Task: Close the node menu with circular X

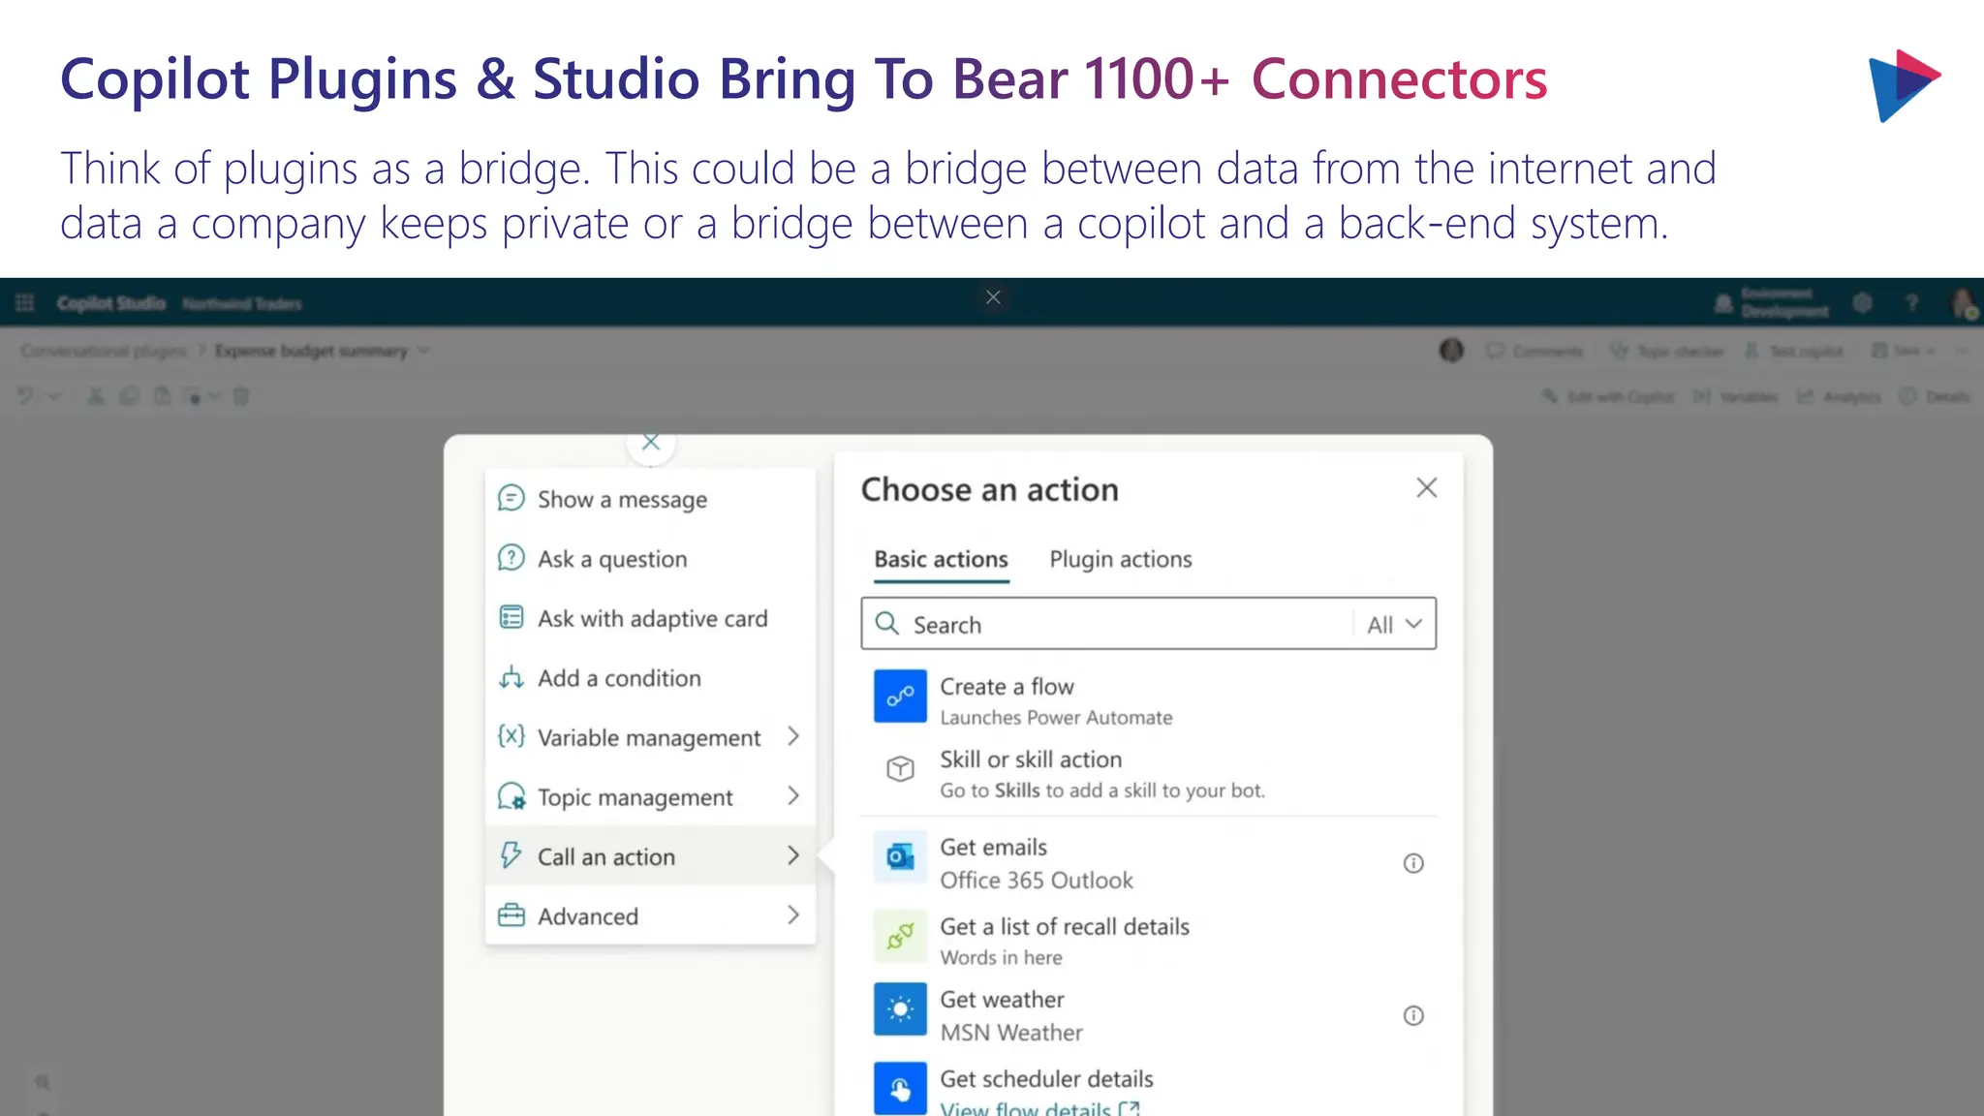Action: point(651,444)
